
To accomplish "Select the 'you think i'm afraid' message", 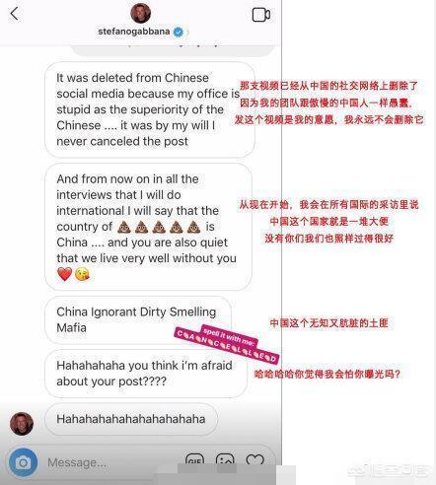I will click(146, 374).
